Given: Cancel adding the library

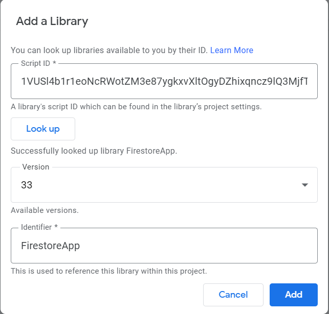Looking at the screenshot, I should click(x=233, y=295).
